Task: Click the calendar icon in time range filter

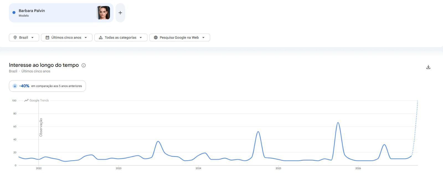Action: point(47,37)
